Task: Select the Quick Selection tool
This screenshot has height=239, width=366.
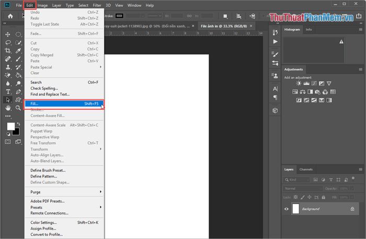Action: click(x=18, y=42)
